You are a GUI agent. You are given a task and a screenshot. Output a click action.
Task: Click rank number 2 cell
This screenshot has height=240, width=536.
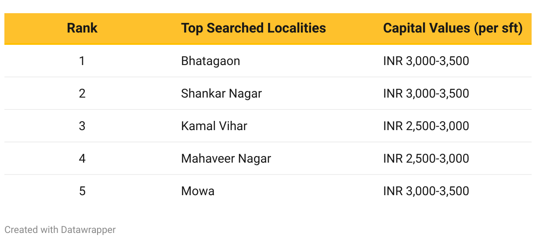click(x=82, y=93)
